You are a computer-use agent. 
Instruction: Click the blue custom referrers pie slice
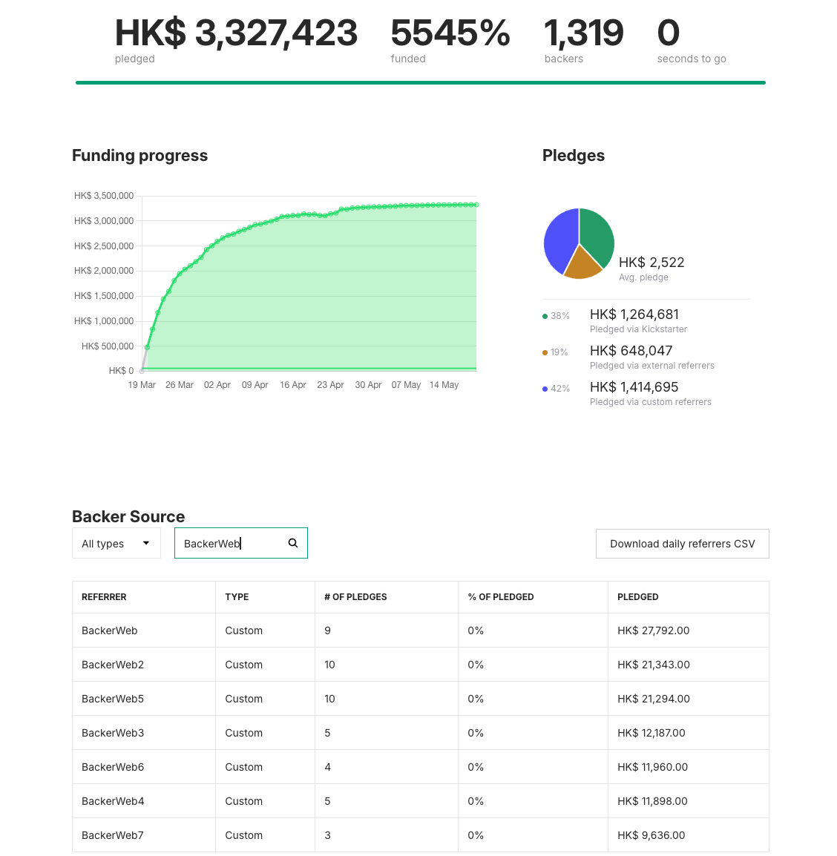click(560, 239)
